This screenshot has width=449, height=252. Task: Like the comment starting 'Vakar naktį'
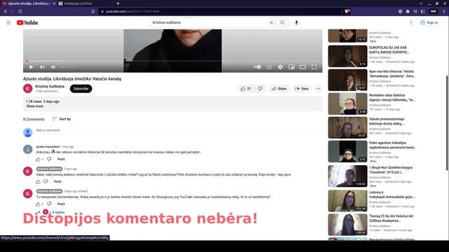[38, 181]
